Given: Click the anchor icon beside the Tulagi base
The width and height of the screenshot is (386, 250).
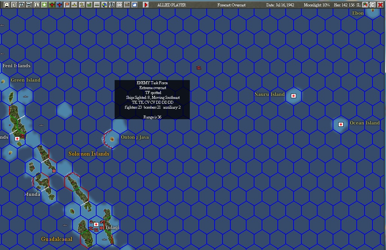Looking at the screenshot, I should 91,222.
